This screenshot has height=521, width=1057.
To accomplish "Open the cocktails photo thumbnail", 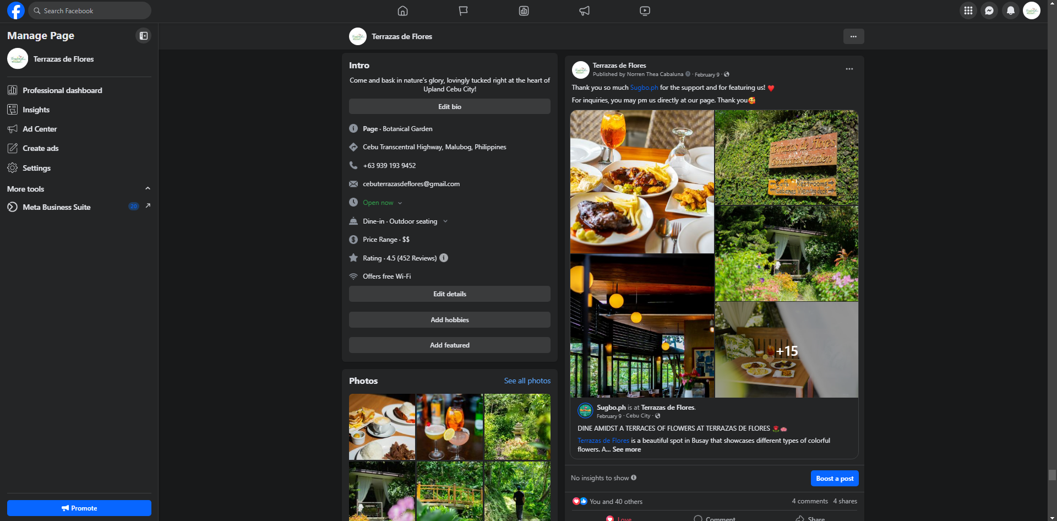I will (x=450, y=427).
